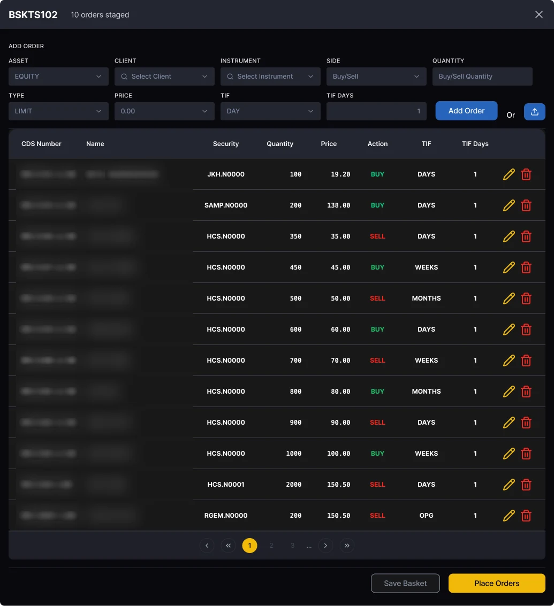Image resolution: width=554 pixels, height=606 pixels.
Task: Click the Place Orders button
Action: click(x=497, y=583)
